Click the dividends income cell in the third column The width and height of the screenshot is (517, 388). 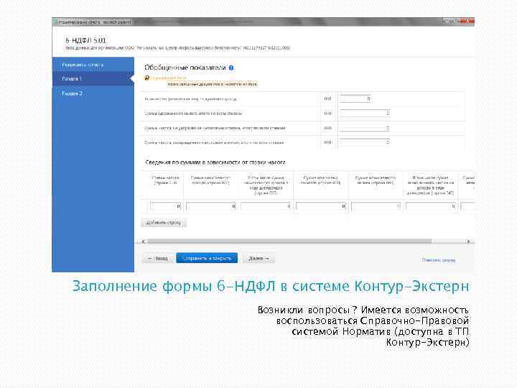(266, 206)
